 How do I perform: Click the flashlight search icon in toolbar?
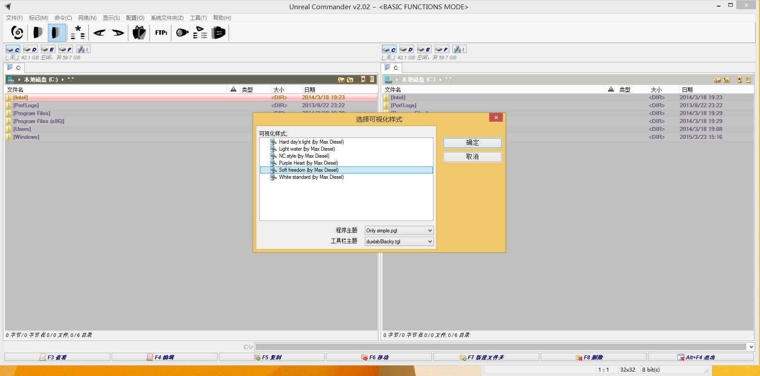pyautogui.click(x=182, y=33)
